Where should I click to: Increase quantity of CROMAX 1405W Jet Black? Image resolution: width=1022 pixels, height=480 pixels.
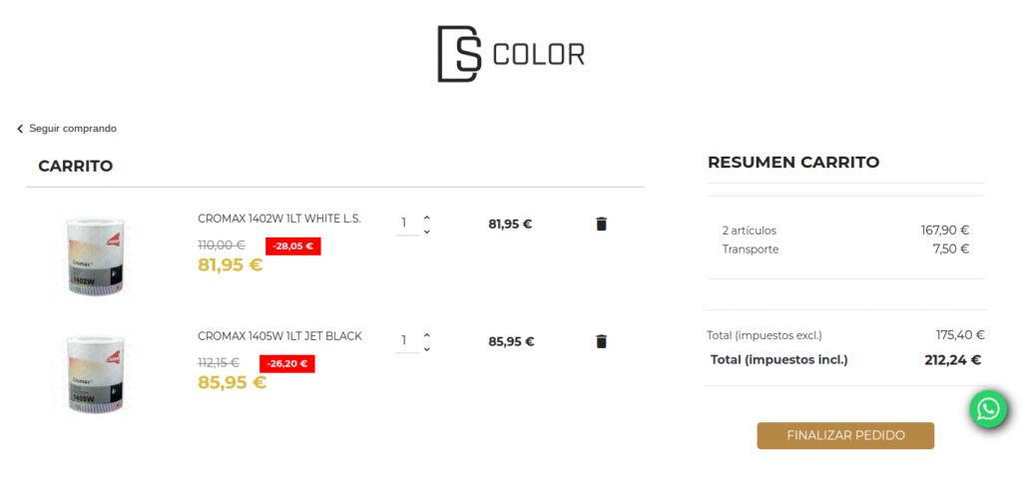[427, 334]
